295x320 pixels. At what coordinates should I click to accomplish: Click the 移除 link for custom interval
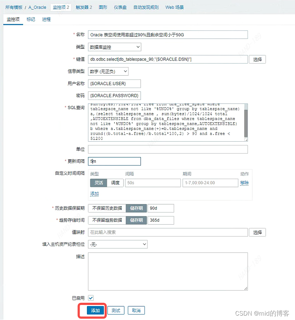(x=244, y=183)
